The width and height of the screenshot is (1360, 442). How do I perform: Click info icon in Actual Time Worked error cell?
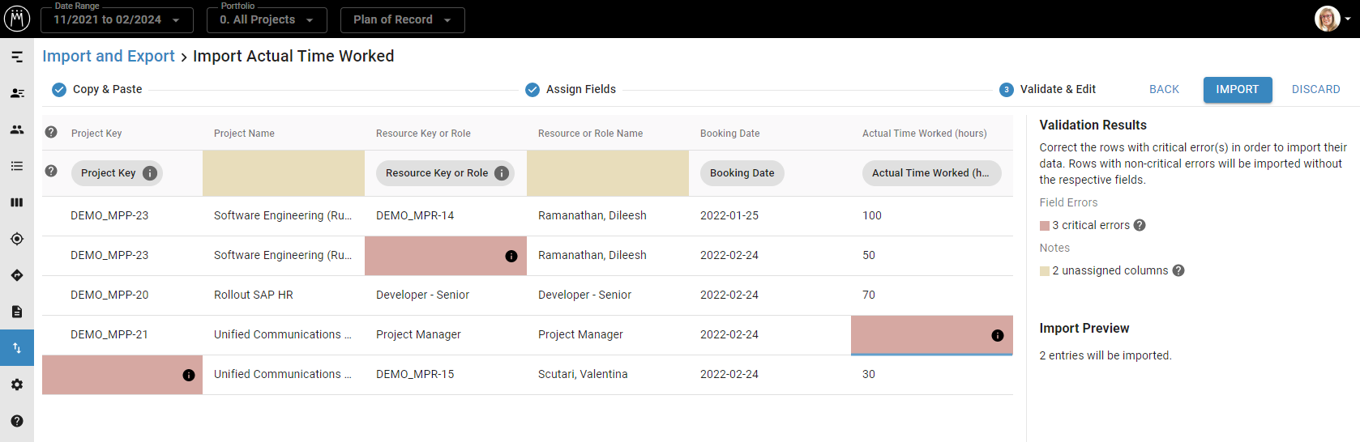click(x=998, y=335)
